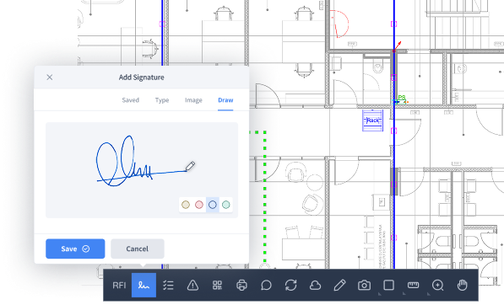
Task: Open the warning issue tool
Action: pos(192,285)
